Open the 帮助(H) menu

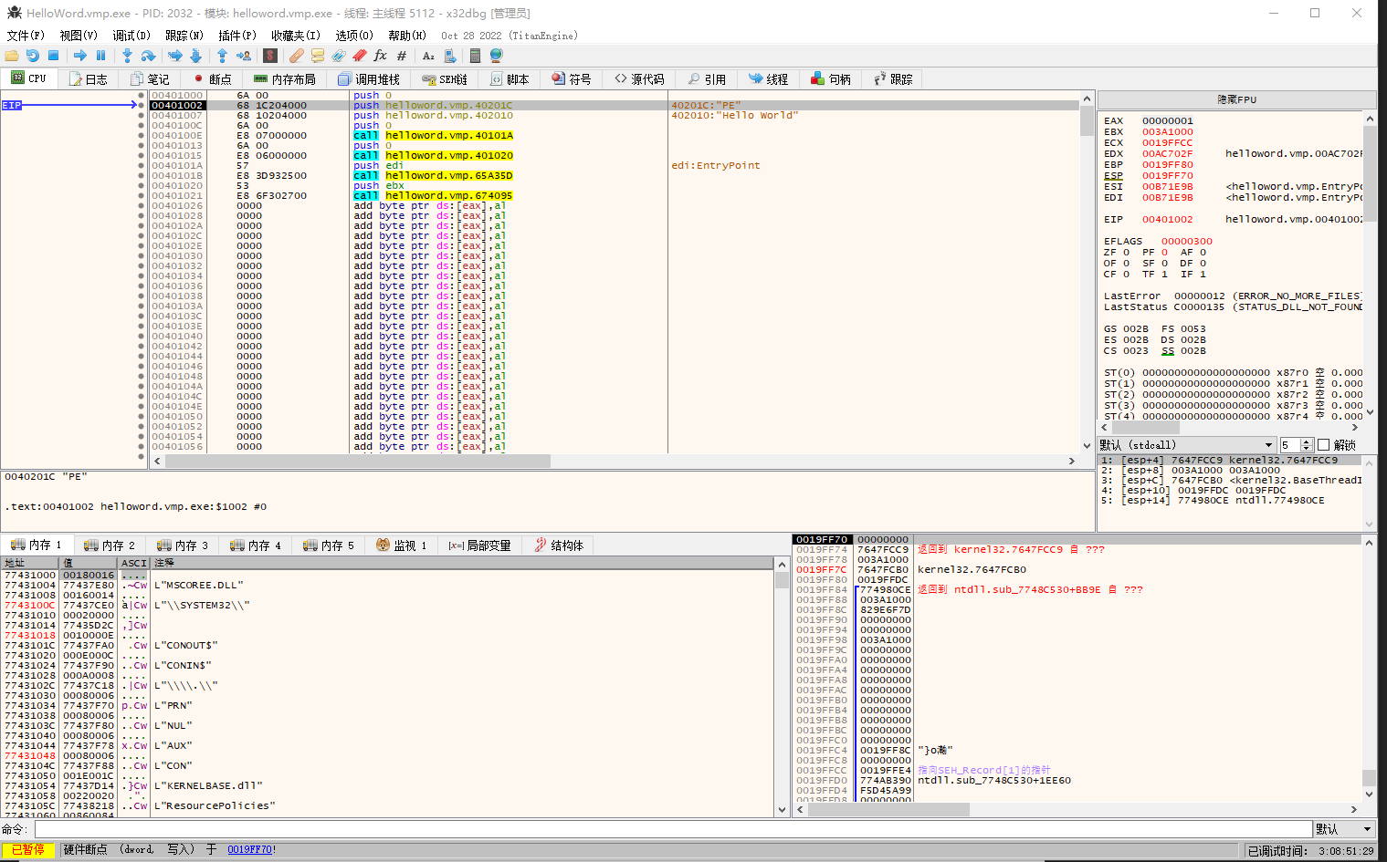pyautogui.click(x=407, y=36)
